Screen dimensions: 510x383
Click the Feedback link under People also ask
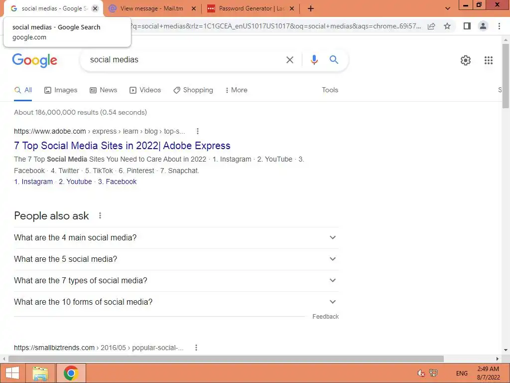point(325,317)
